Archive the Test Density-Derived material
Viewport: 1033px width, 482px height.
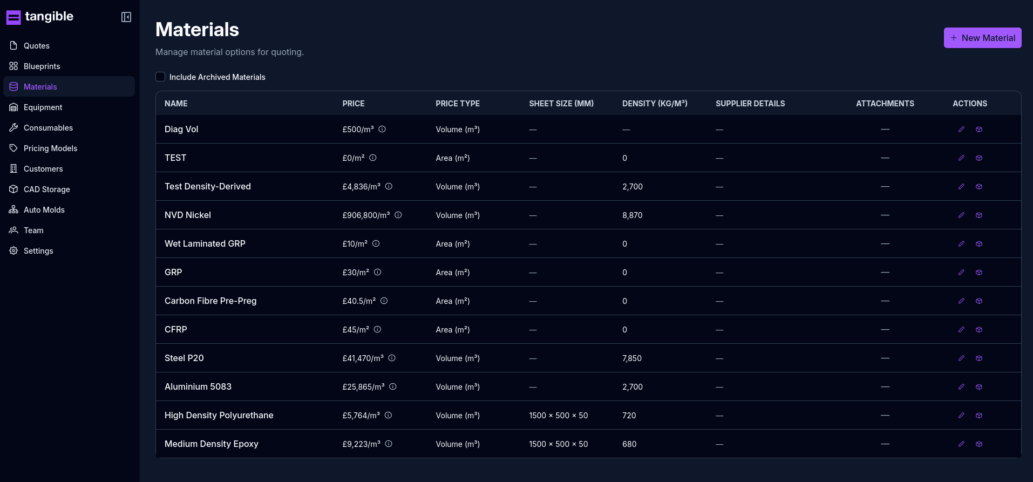tap(979, 187)
